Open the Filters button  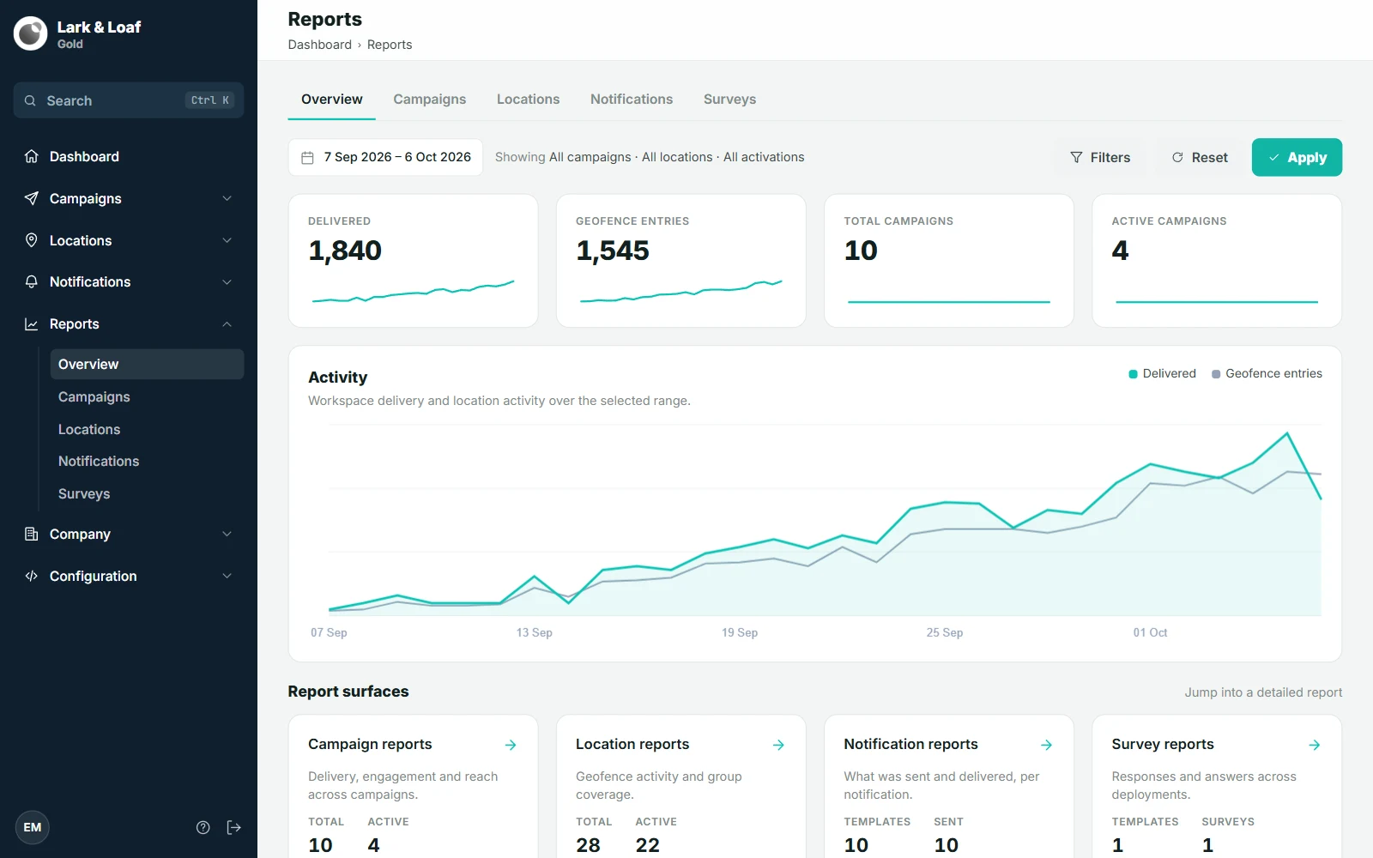point(1100,157)
